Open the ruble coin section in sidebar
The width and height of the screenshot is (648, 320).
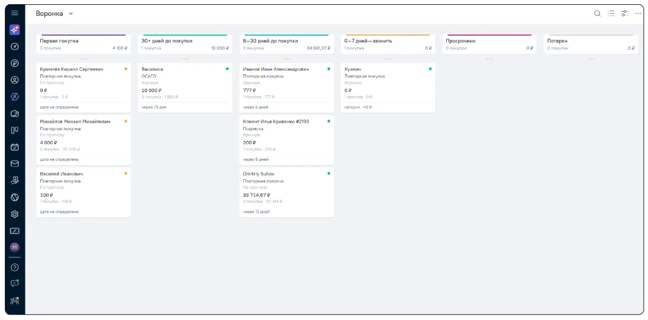click(14, 63)
